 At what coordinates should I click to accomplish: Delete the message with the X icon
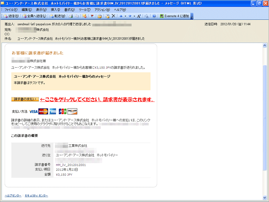(113, 16)
